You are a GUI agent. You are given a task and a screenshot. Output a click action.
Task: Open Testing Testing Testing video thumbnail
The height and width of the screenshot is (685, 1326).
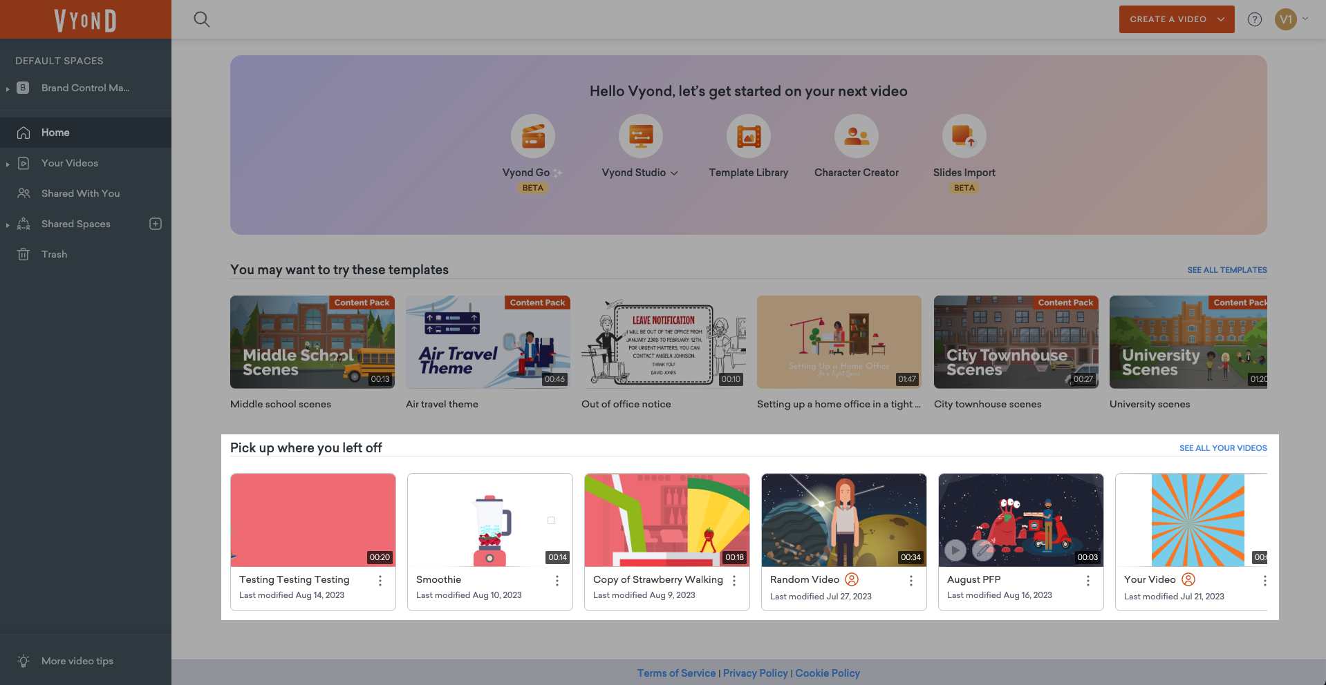point(313,520)
